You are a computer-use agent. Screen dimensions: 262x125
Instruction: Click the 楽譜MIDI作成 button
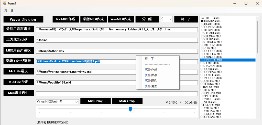click(x=93, y=19)
